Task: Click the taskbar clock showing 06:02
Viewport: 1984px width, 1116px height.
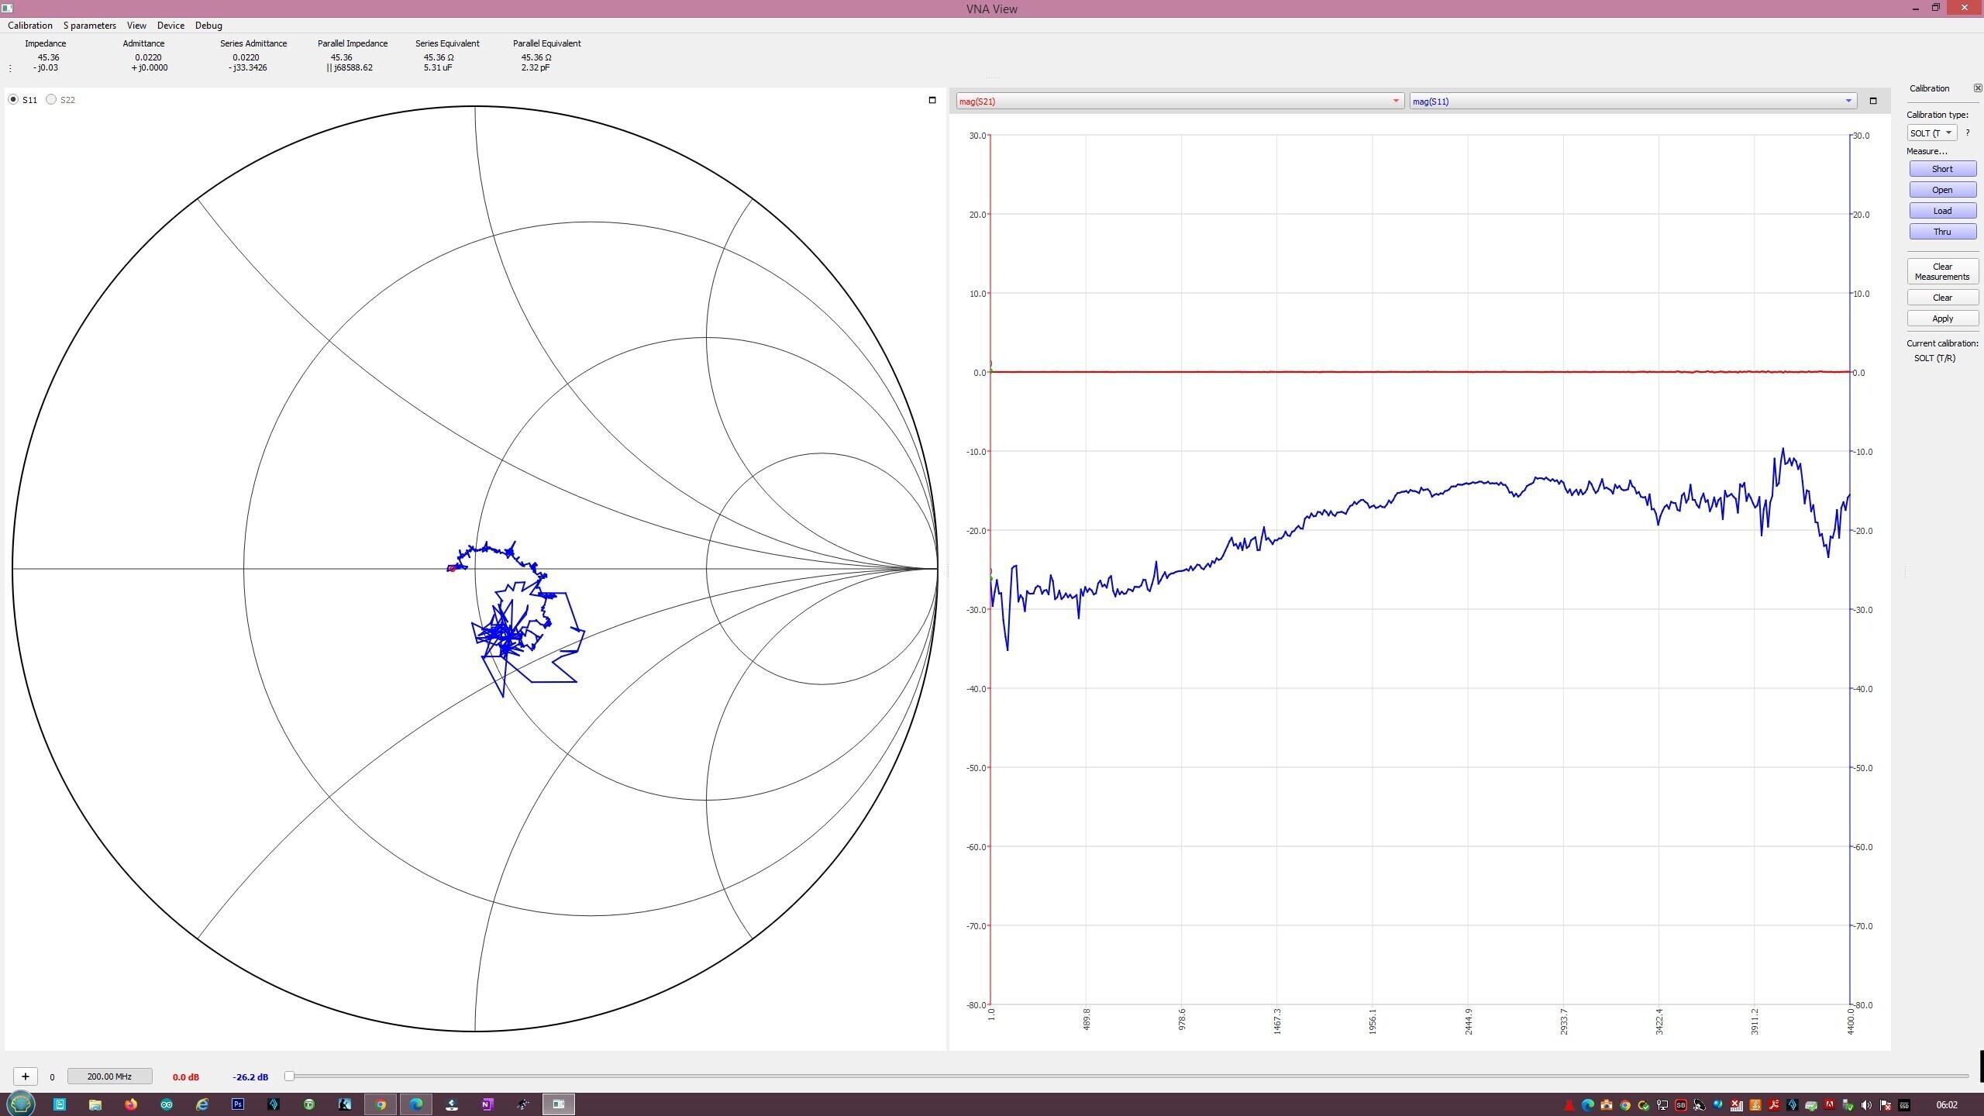Action: (x=1947, y=1105)
